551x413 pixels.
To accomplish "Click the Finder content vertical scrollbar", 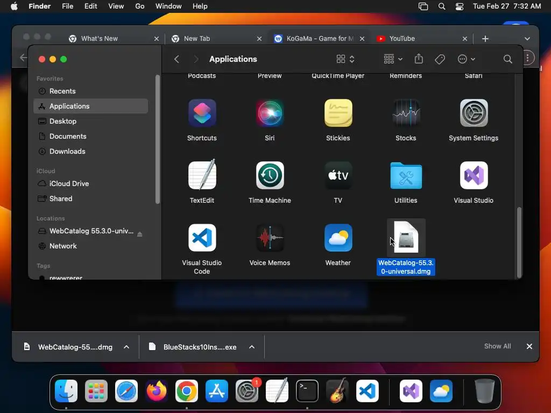I will coord(519,243).
